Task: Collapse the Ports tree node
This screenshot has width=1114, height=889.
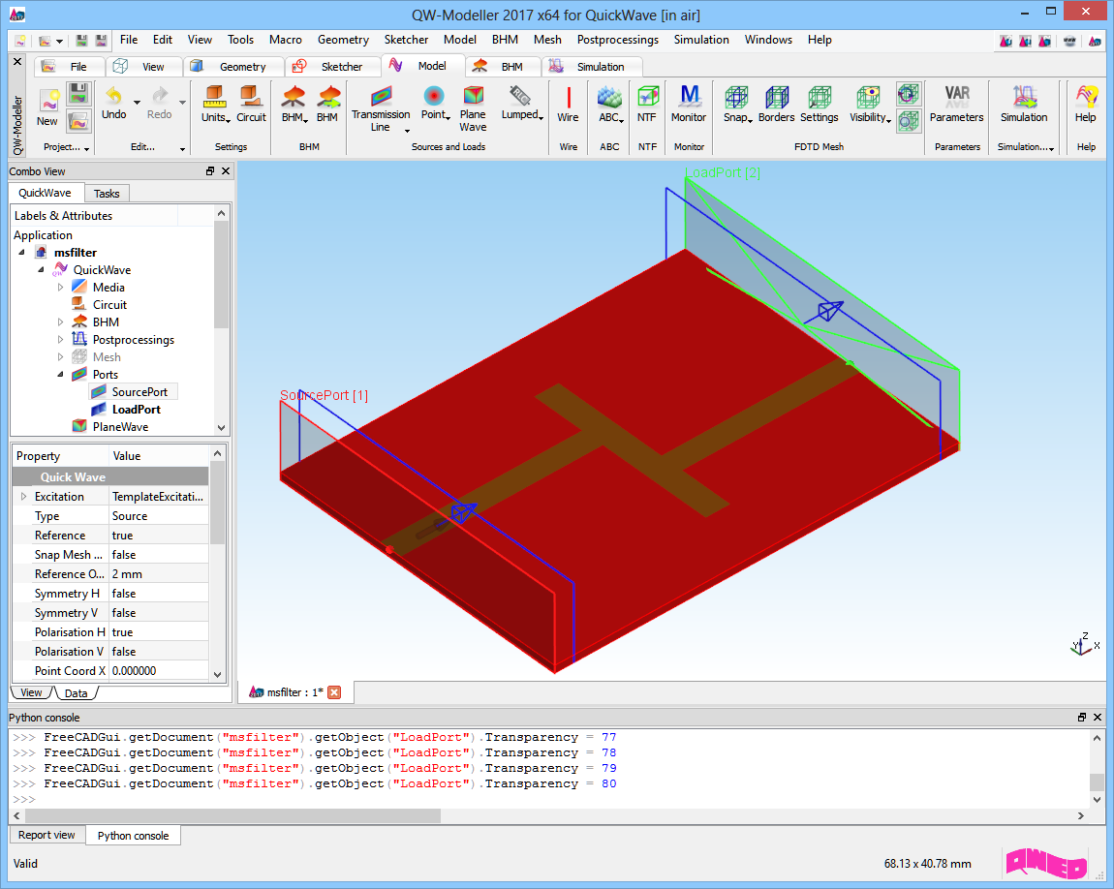Action: tap(60, 374)
